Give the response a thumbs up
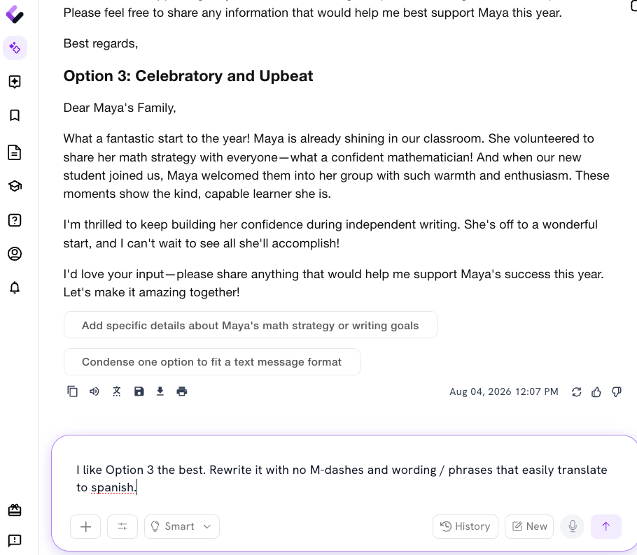This screenshot has height=555, width=637. pyautogui.click(x=596, y=392)
